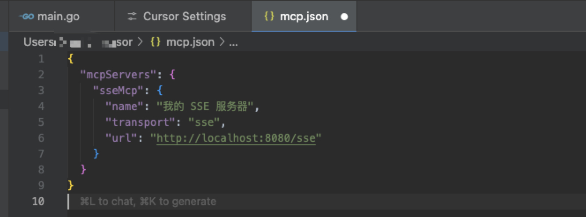This screenshot has height=217, width=586.
Task: Open the Cursor Settings tab
Action: point(184,17)
